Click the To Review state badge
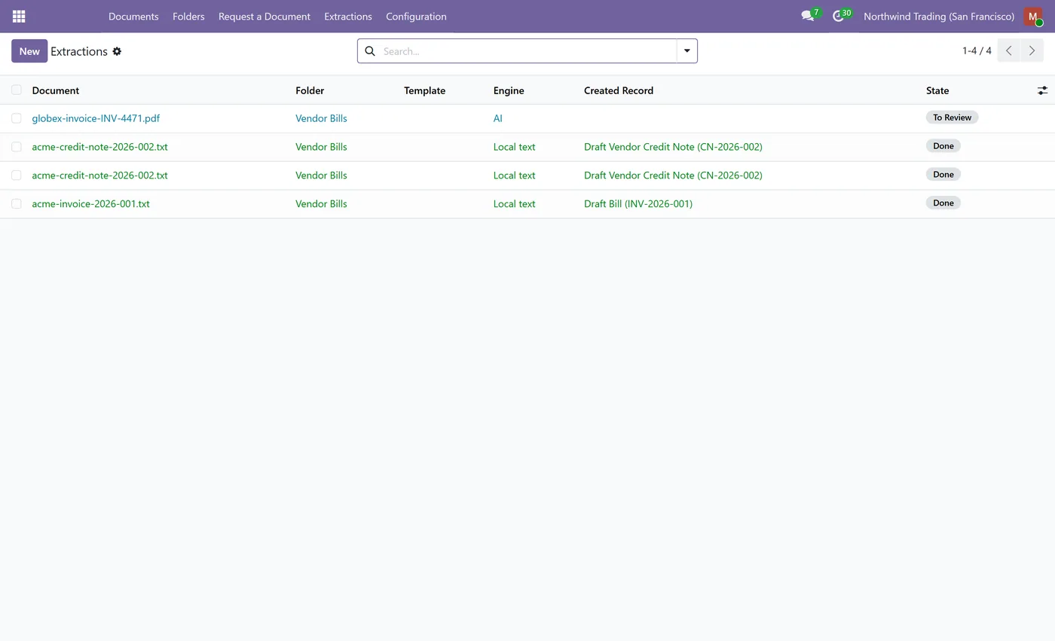Screen dimensions: 1055x641 952,118
